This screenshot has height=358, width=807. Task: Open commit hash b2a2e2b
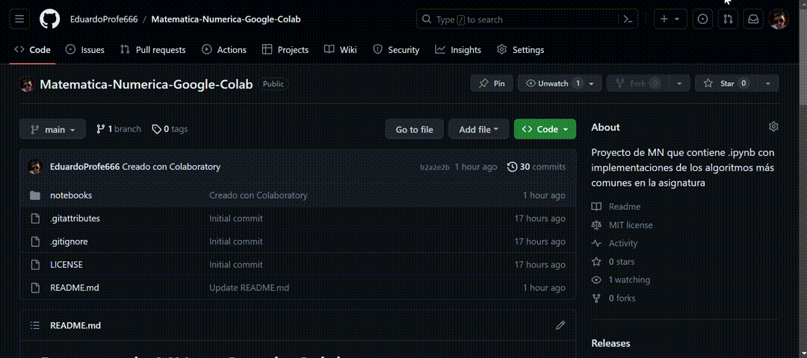[435, 168]
